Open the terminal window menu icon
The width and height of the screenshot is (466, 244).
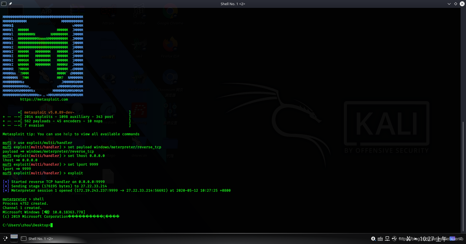pyautogui.click(x=4, y=4)
